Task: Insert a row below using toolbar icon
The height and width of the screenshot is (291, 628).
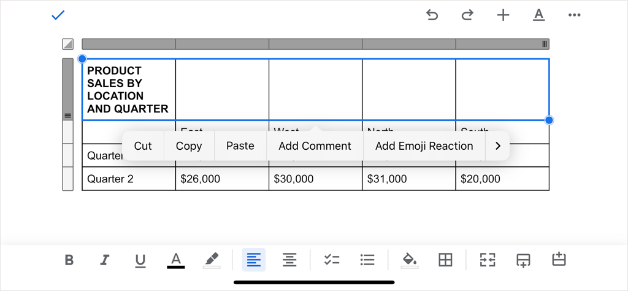Action: point(523,260)
